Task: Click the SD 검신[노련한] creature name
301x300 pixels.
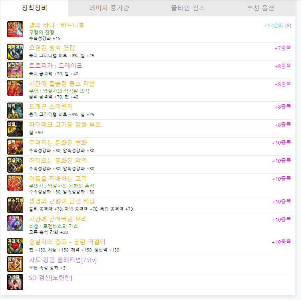Action: [50, 278]
